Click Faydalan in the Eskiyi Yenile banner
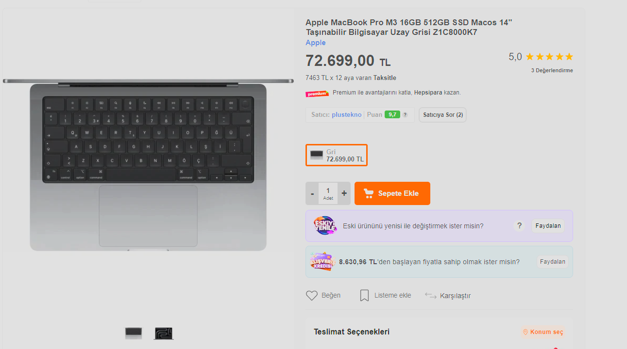 [548, 225]
